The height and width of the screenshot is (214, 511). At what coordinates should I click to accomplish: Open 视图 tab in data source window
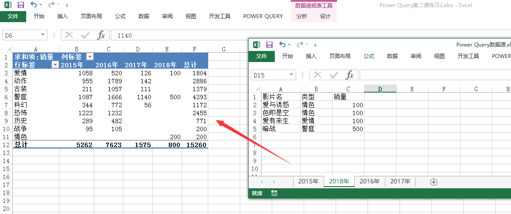(440, 56)
